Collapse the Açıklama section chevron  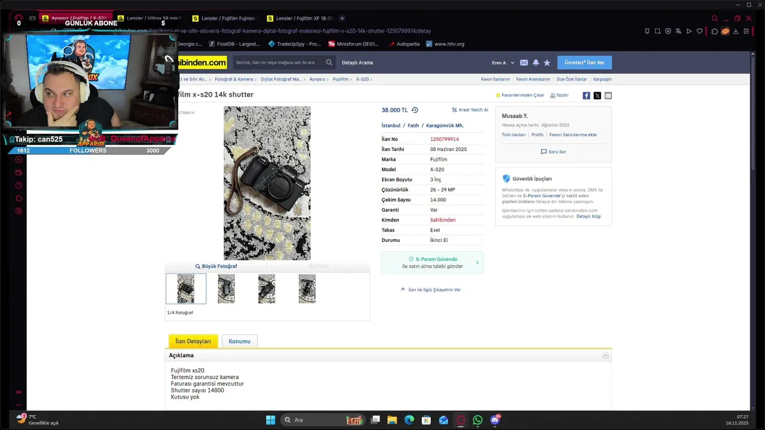(605, 355)
